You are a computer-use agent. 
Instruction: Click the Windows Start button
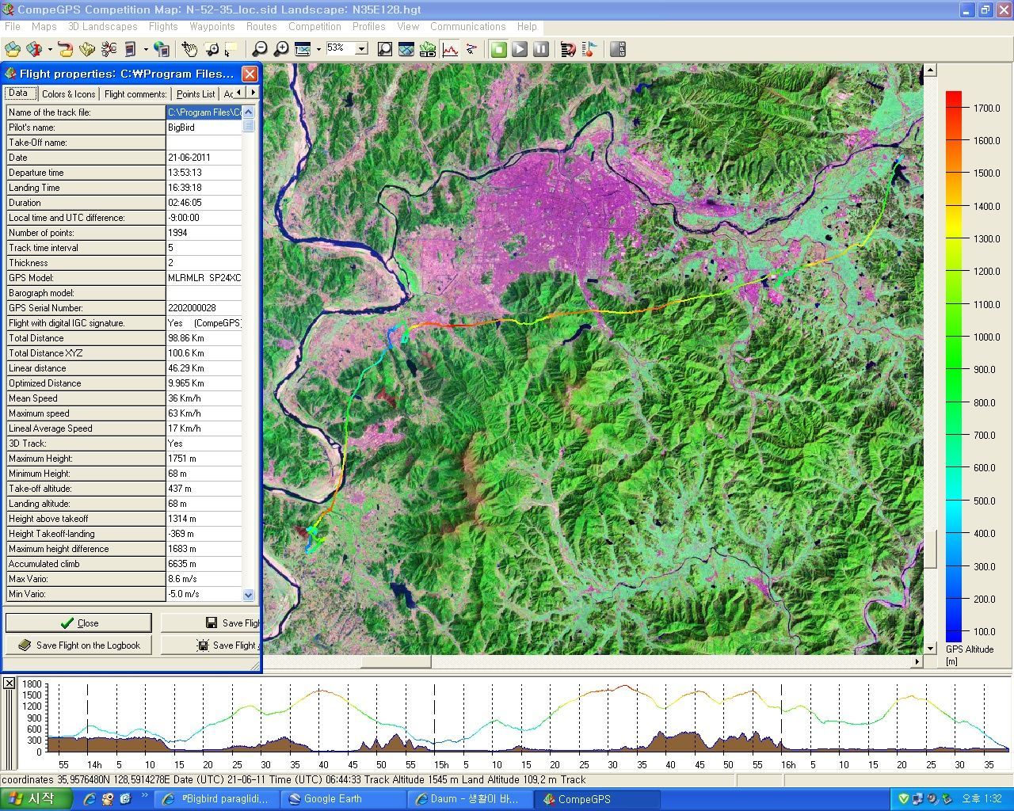pyautogui.click(x=36, y=799)
